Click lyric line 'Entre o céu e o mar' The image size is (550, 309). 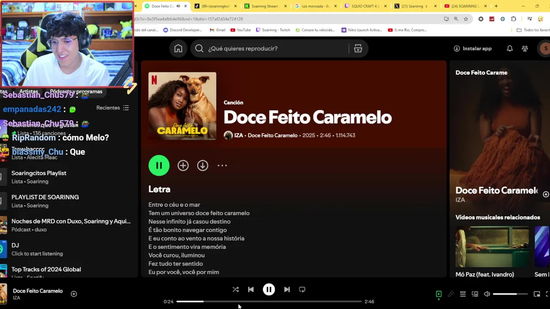coord(174,205)
